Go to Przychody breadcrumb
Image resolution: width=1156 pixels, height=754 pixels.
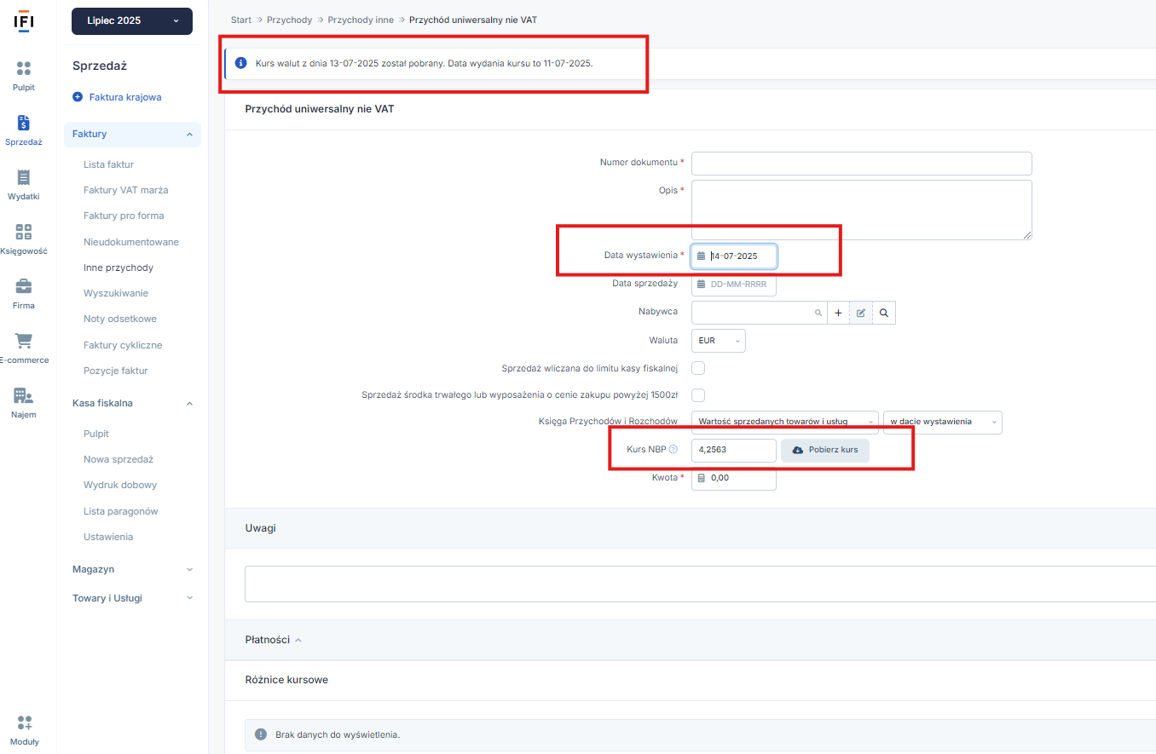point(289,20)
